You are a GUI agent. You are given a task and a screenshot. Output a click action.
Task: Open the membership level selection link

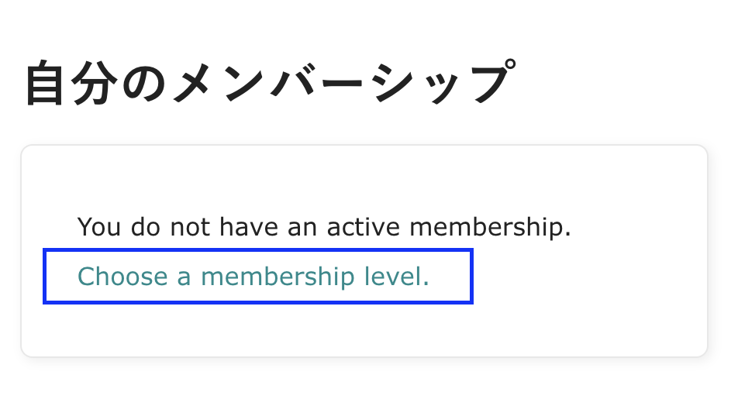coord(253,277)
